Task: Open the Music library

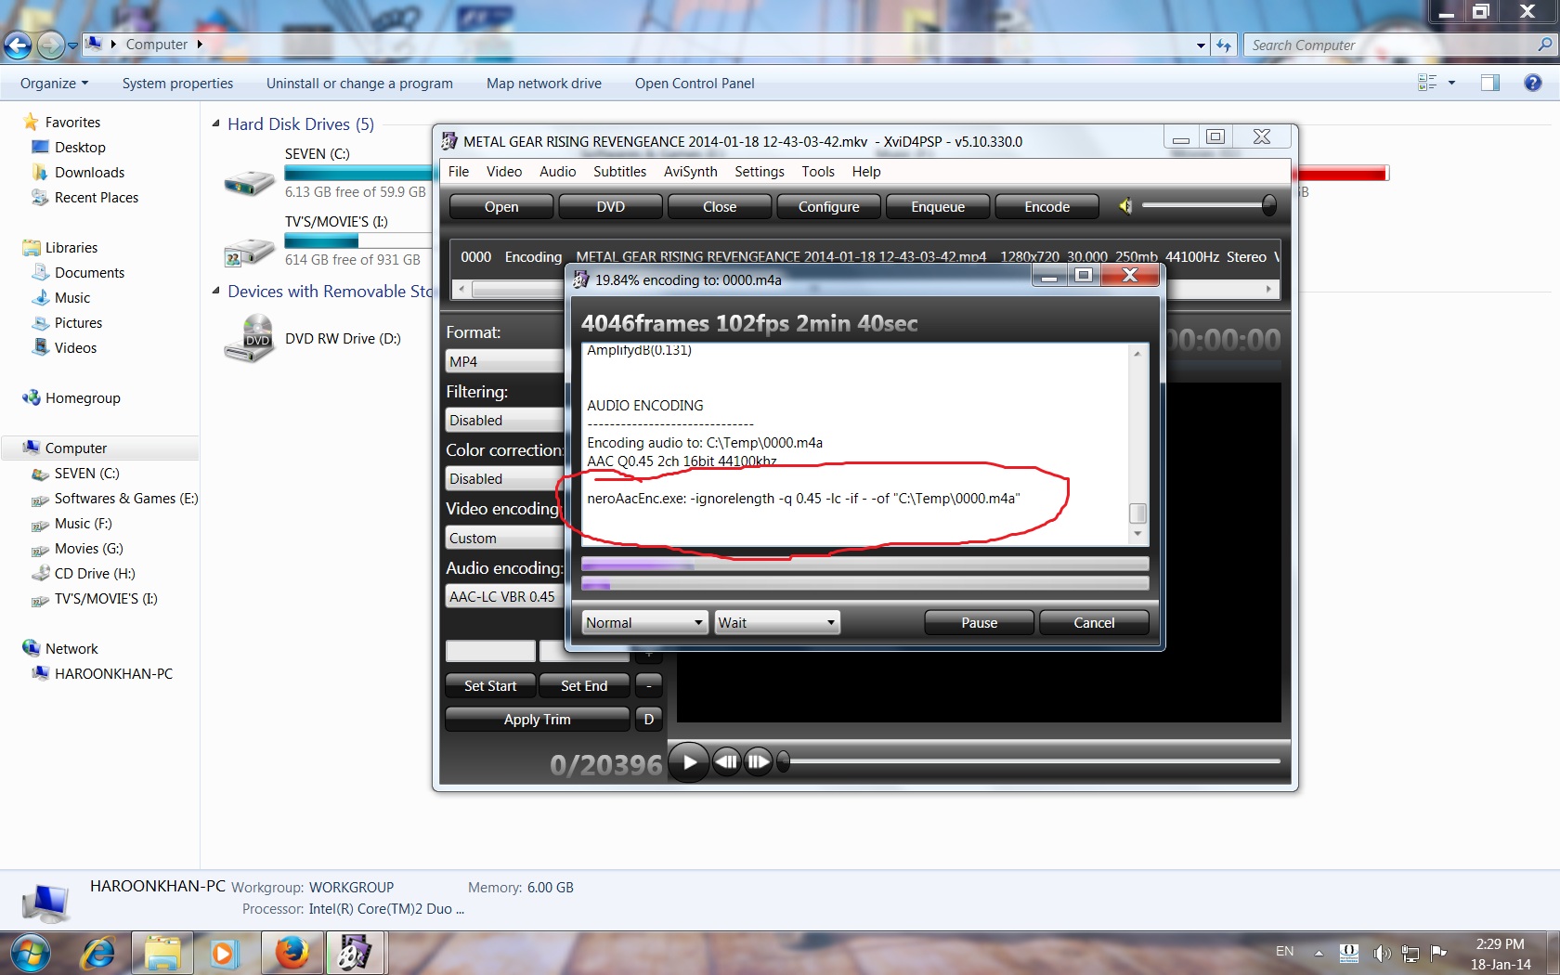Action: click(72, 297)
